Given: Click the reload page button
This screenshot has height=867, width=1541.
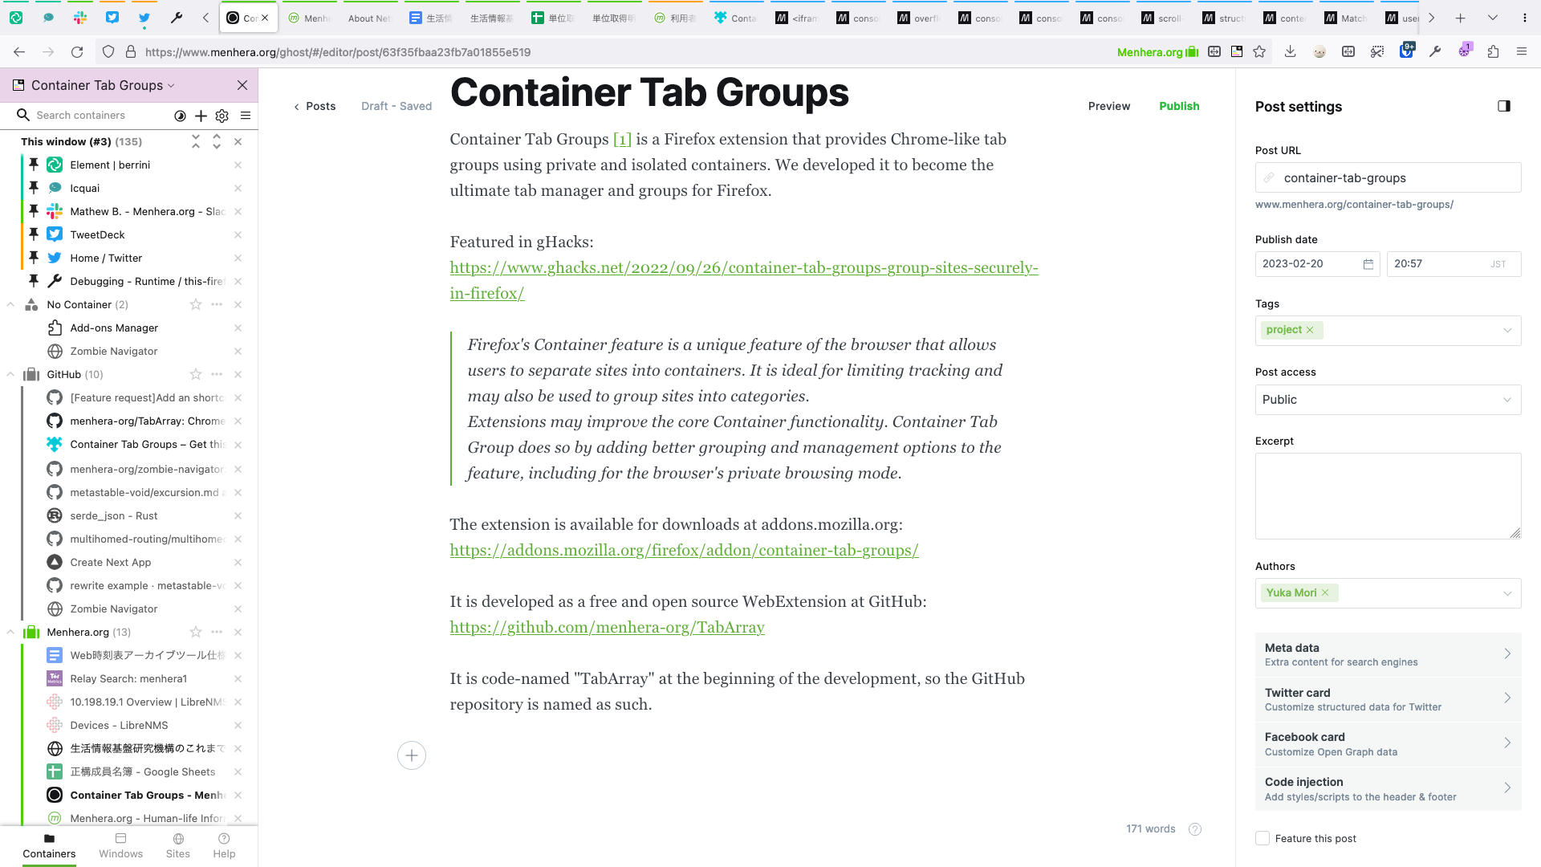Looking at the screenshot, I should [77, 52].
